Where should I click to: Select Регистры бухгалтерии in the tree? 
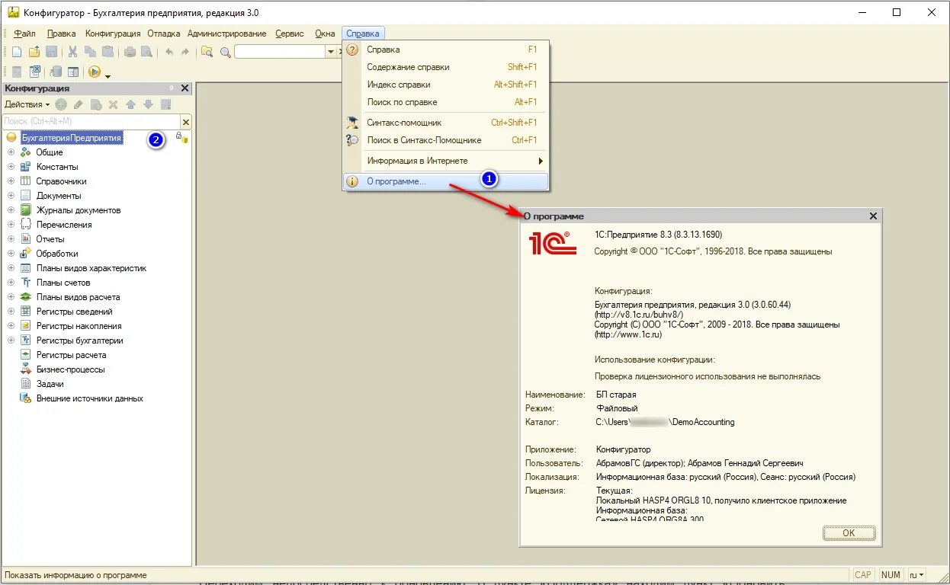(x=80, y=340)
